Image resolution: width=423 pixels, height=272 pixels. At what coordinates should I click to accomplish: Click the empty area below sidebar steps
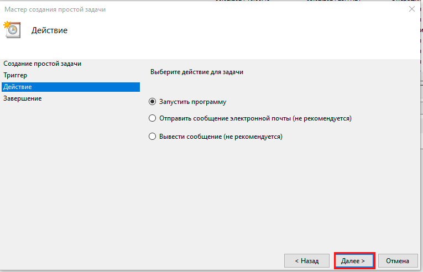pos(70,177)
